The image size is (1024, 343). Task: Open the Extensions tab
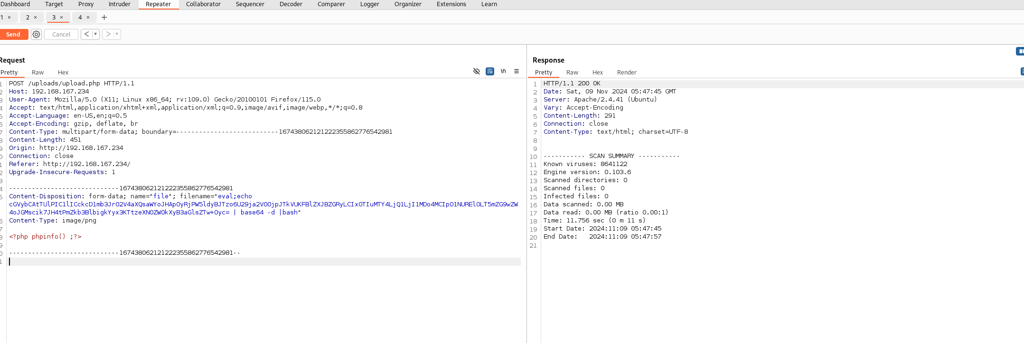pos(451,4)
